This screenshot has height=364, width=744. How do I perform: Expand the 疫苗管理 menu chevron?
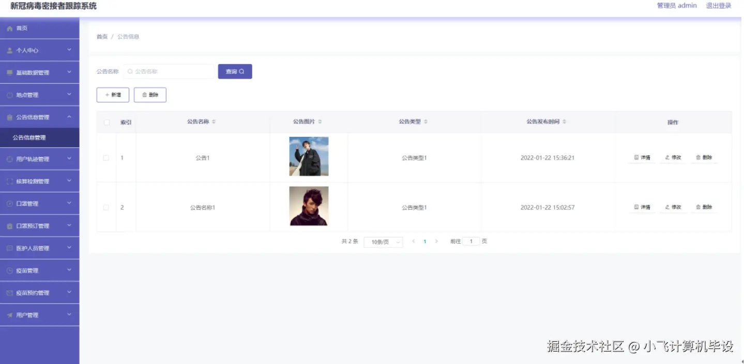click(69, 270)
